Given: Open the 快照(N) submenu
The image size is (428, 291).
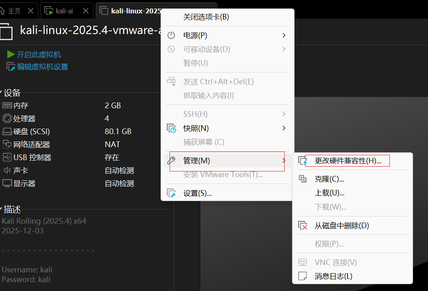Looking at the screenshot, I should [x=227, y=128].
